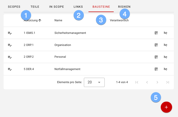Switch to the Scopes tab

[x=14, y=7]
